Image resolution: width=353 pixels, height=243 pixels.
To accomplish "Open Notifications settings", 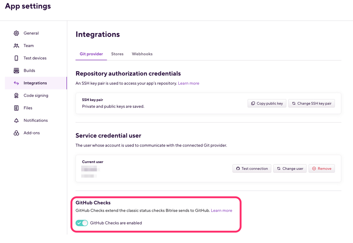I will click(x=36, y=121).
